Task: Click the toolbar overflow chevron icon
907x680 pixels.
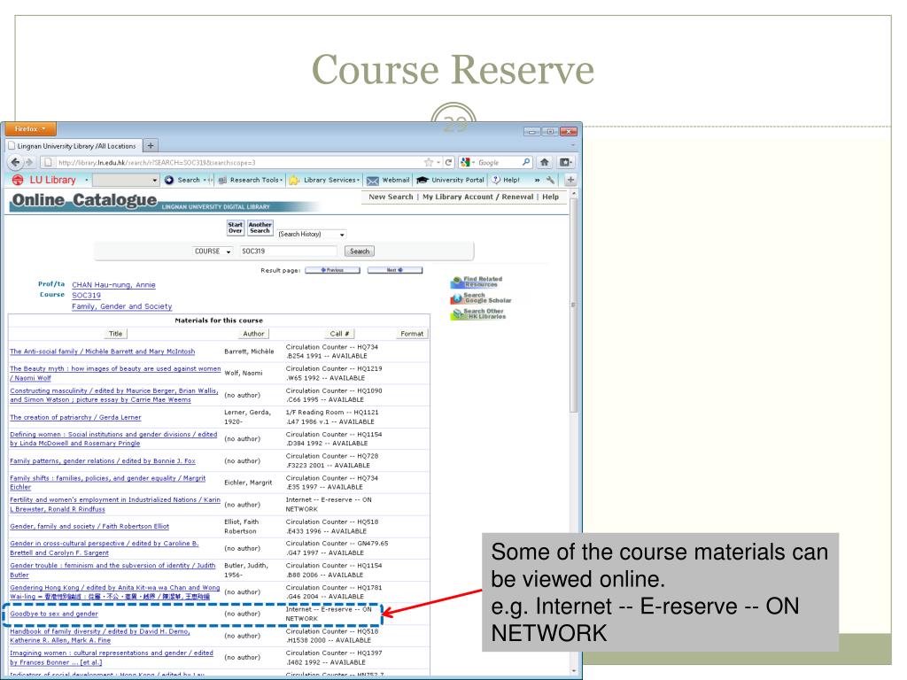Action: coord(537,180)
